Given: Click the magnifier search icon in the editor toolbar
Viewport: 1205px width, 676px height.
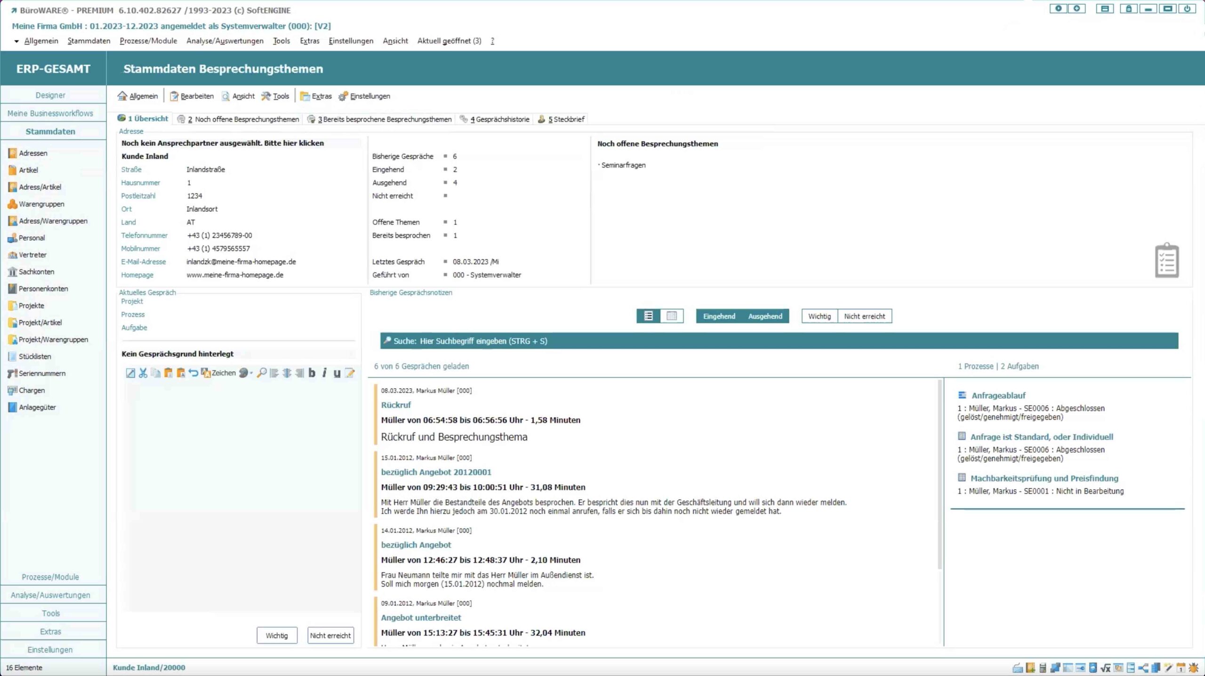Looking at the screenshot, I should click(262, 373).
